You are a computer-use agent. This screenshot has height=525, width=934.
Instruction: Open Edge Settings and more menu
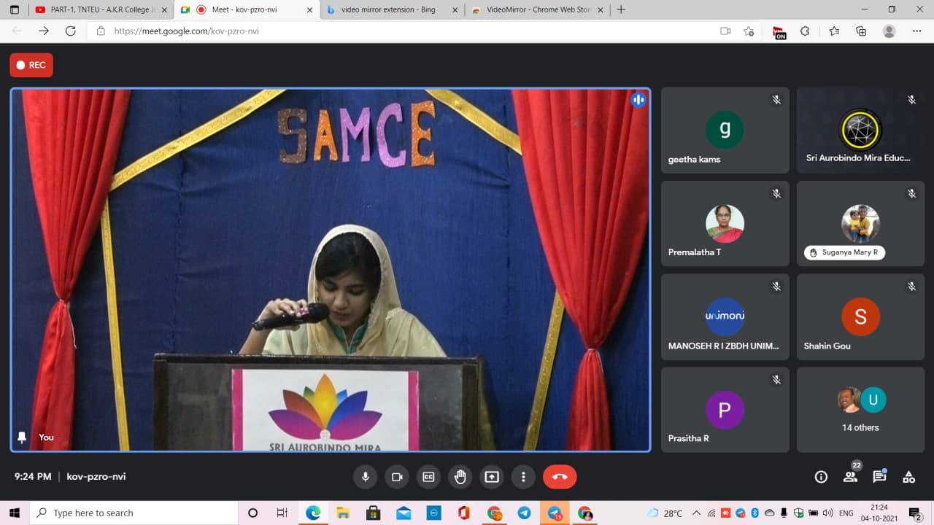coord(916,31)
